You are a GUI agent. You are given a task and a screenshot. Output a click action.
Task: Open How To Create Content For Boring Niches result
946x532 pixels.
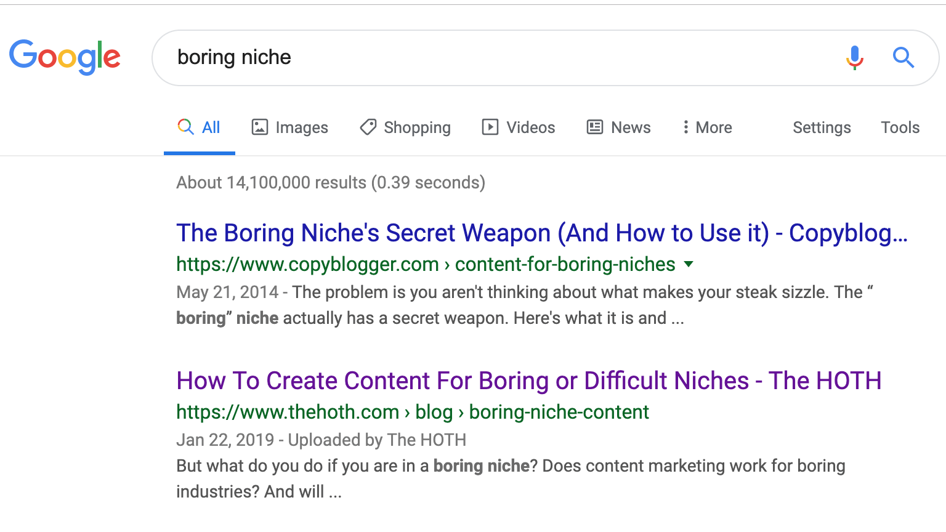pyautogui.click(x=528, y=381)
